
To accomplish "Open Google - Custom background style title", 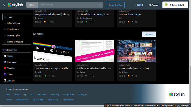I will [x=53, y=14].
